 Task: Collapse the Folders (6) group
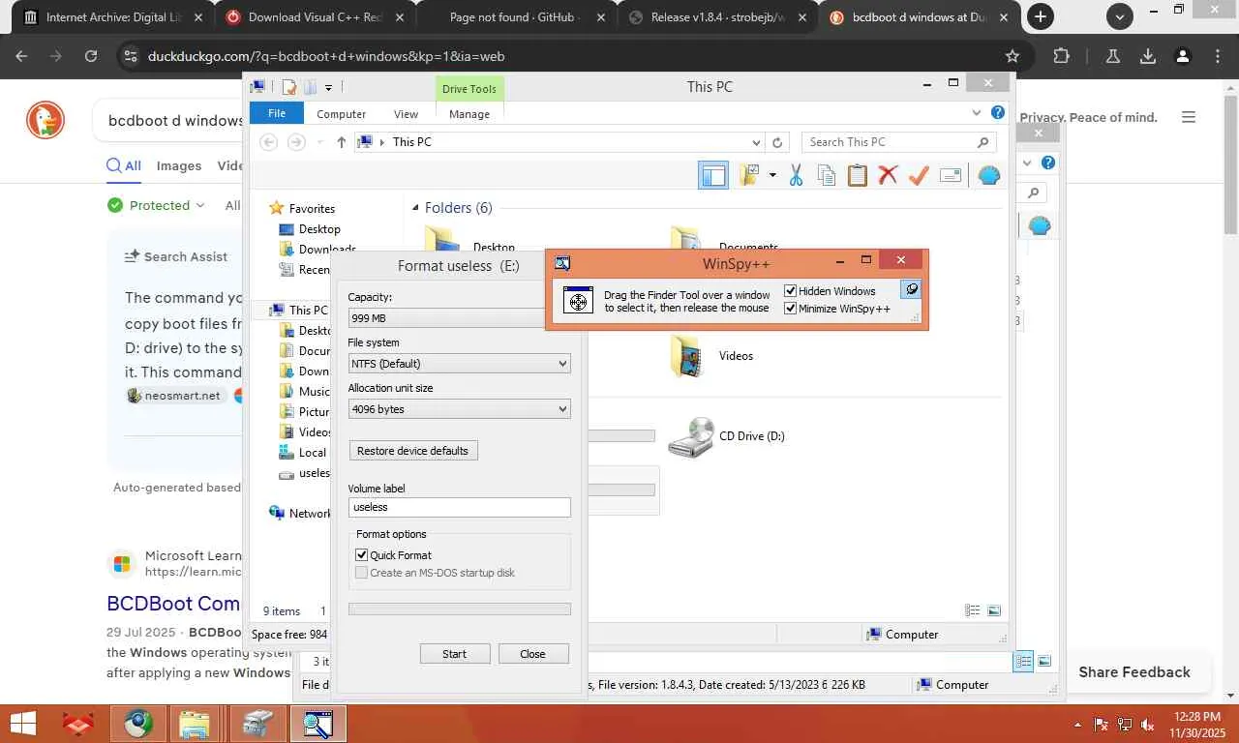click(x=416, y=208)
